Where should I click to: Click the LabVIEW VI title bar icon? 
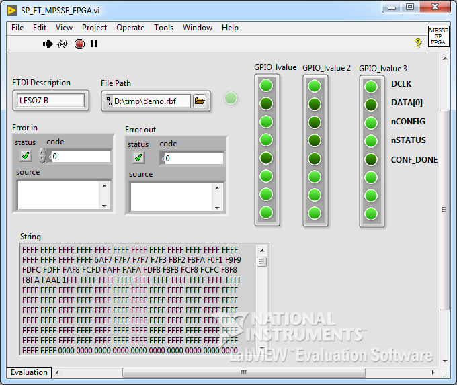click(x=12, y=11)
